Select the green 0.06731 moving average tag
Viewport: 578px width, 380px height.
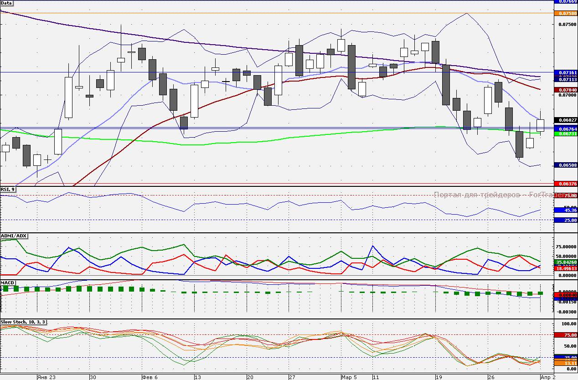[566, 134]
